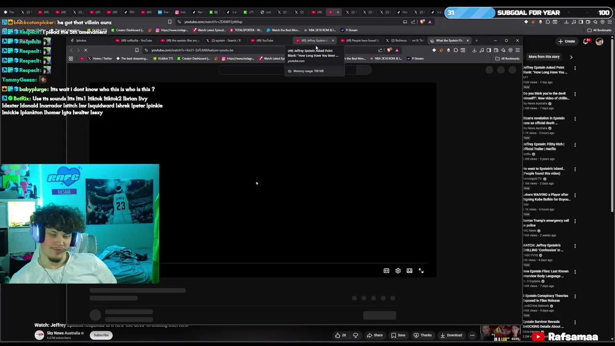Viewport: 615px width, 346px height.
Task: Open options for Jeffrey Epstein Asked Point Blank video
Action: 575,68
